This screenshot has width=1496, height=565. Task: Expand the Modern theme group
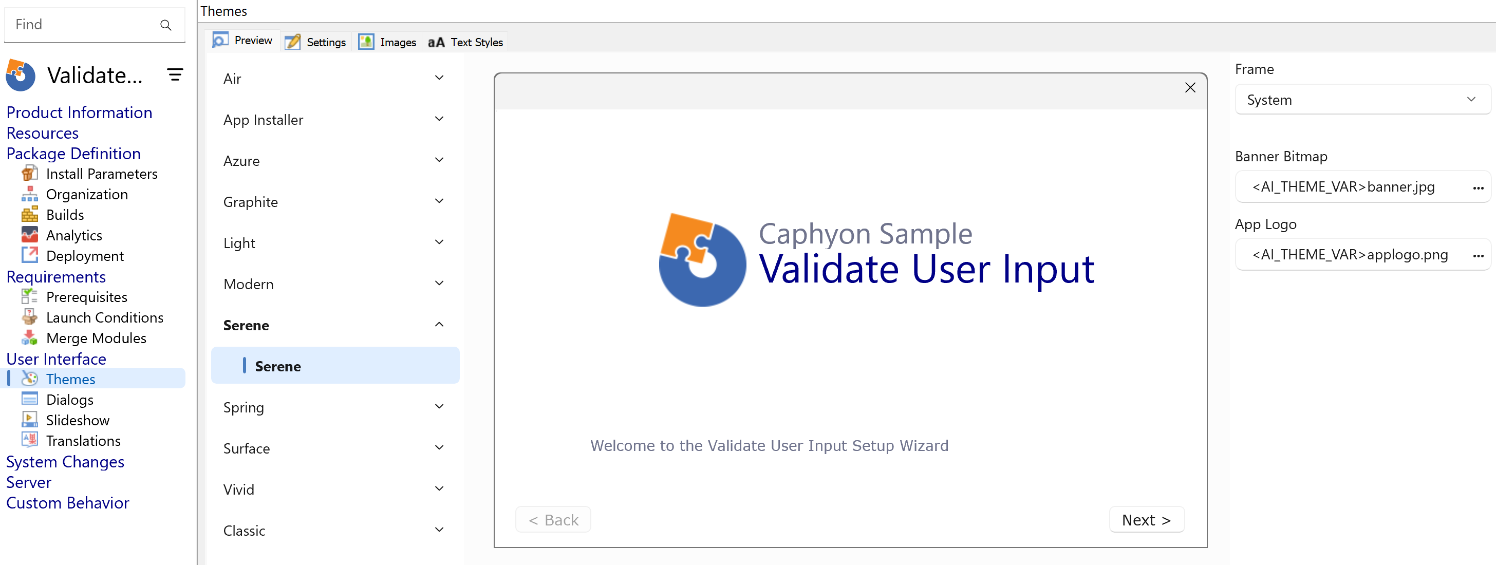(439, 284)
